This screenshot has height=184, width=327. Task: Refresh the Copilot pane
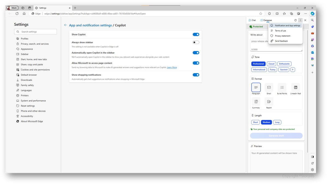click(x=295, y=20)
